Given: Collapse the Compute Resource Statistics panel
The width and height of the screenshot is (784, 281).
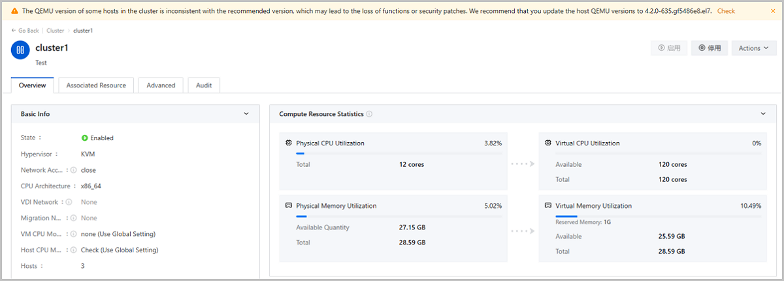Looking at the screenshot, I should 763,113.
